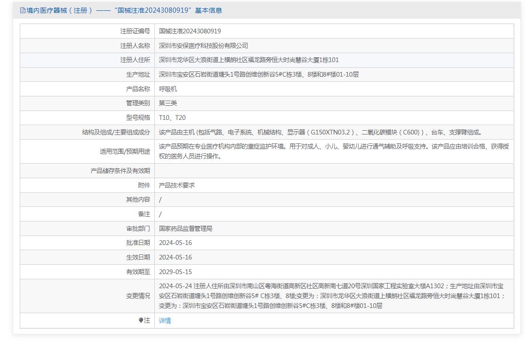Screen dimensions: 527x347
Task: Click the intended use description paragraph
Action: 333,151
